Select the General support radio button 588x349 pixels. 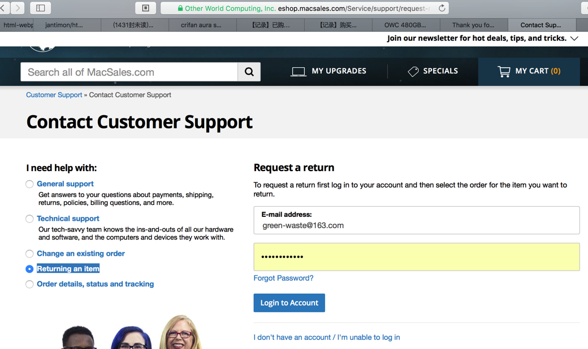coord(29,184)
